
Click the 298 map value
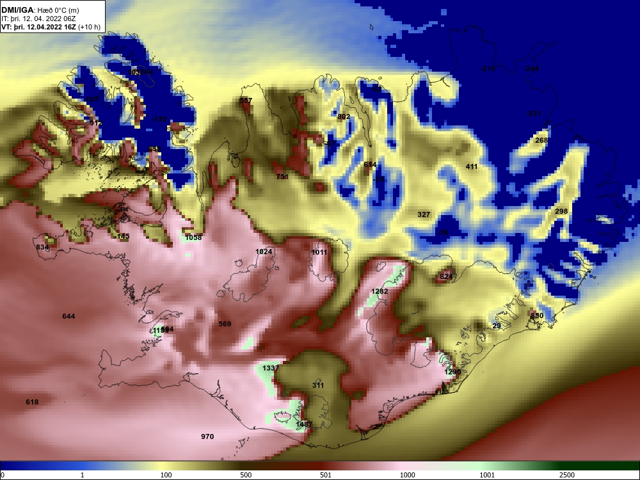click(561, 211)
